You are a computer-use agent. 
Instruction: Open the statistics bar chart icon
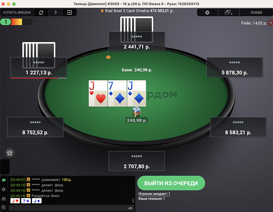(x=4, y=198)
